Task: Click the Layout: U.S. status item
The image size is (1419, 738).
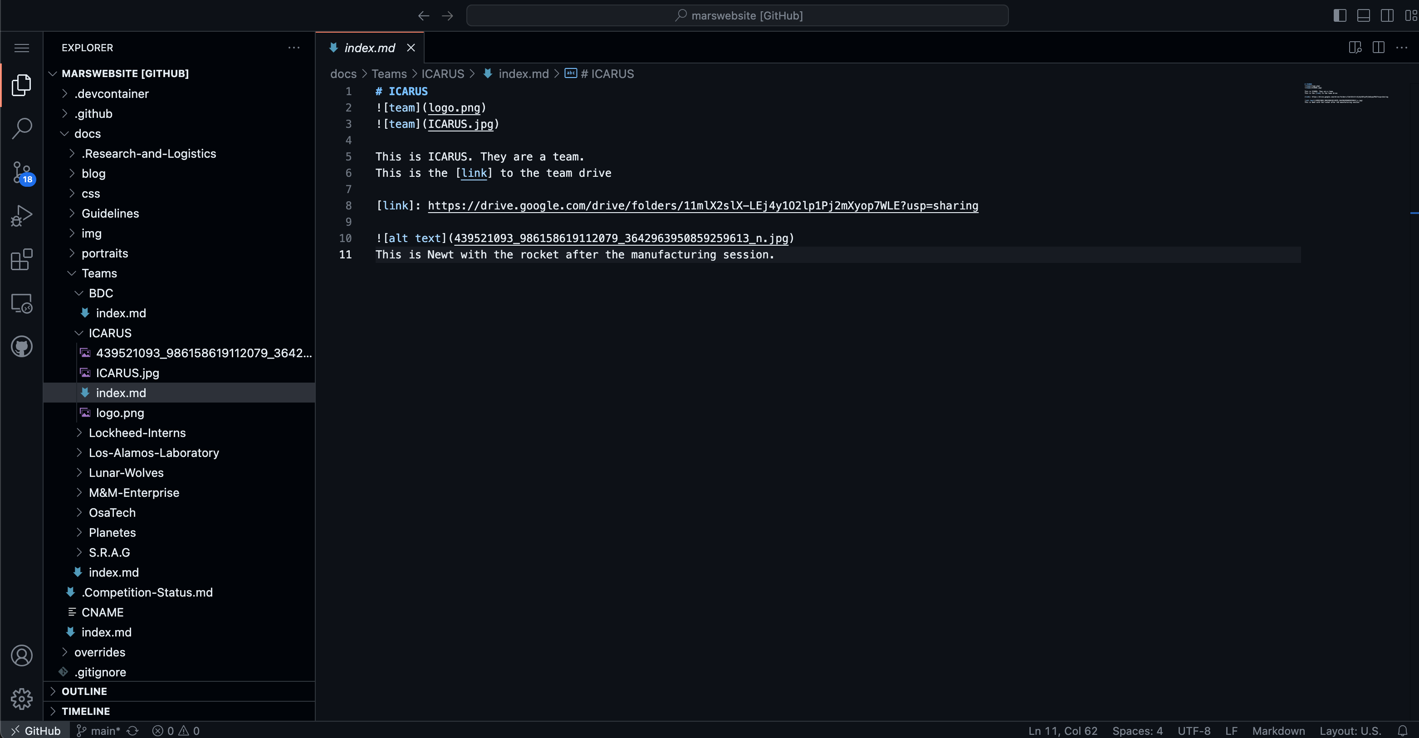Action: (x=1350, y=730)
